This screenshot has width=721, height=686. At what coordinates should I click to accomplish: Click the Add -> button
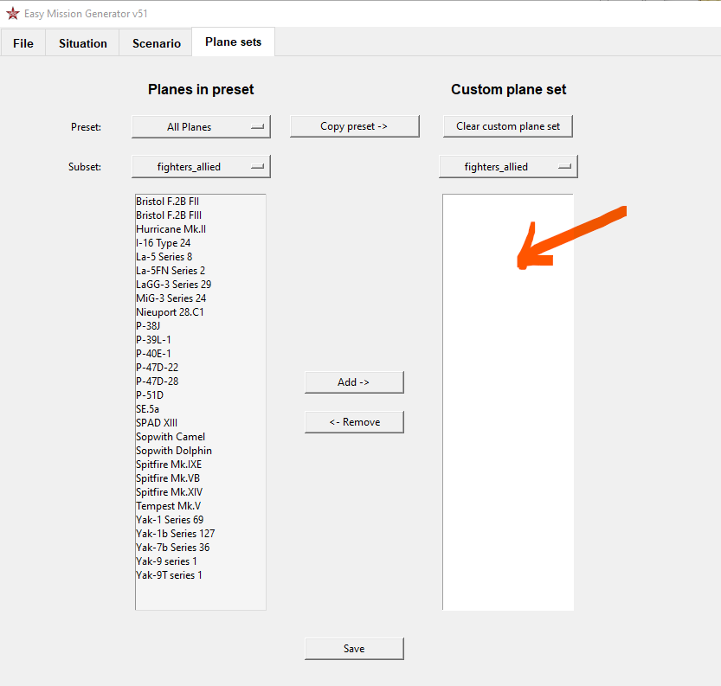354,382
